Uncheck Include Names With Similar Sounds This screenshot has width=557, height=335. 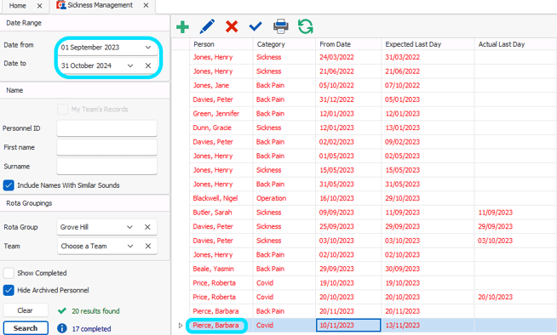coord(9,185)
